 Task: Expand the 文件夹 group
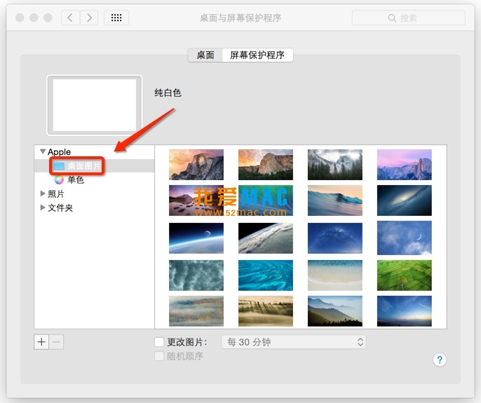coord(43,207)
